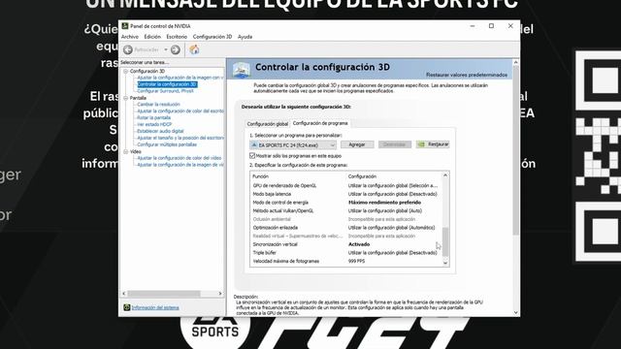Open the EA SPORTS FC 24 program dropdown
This screenshot has height=349, width=621.
coord(293,144)
